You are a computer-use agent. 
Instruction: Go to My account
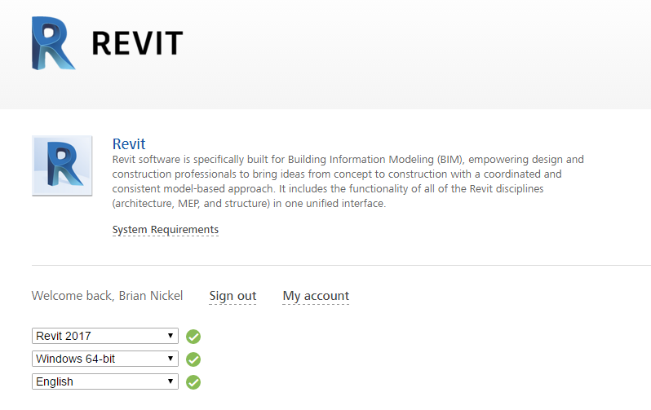pyautogui.click(x=316, y=296)
